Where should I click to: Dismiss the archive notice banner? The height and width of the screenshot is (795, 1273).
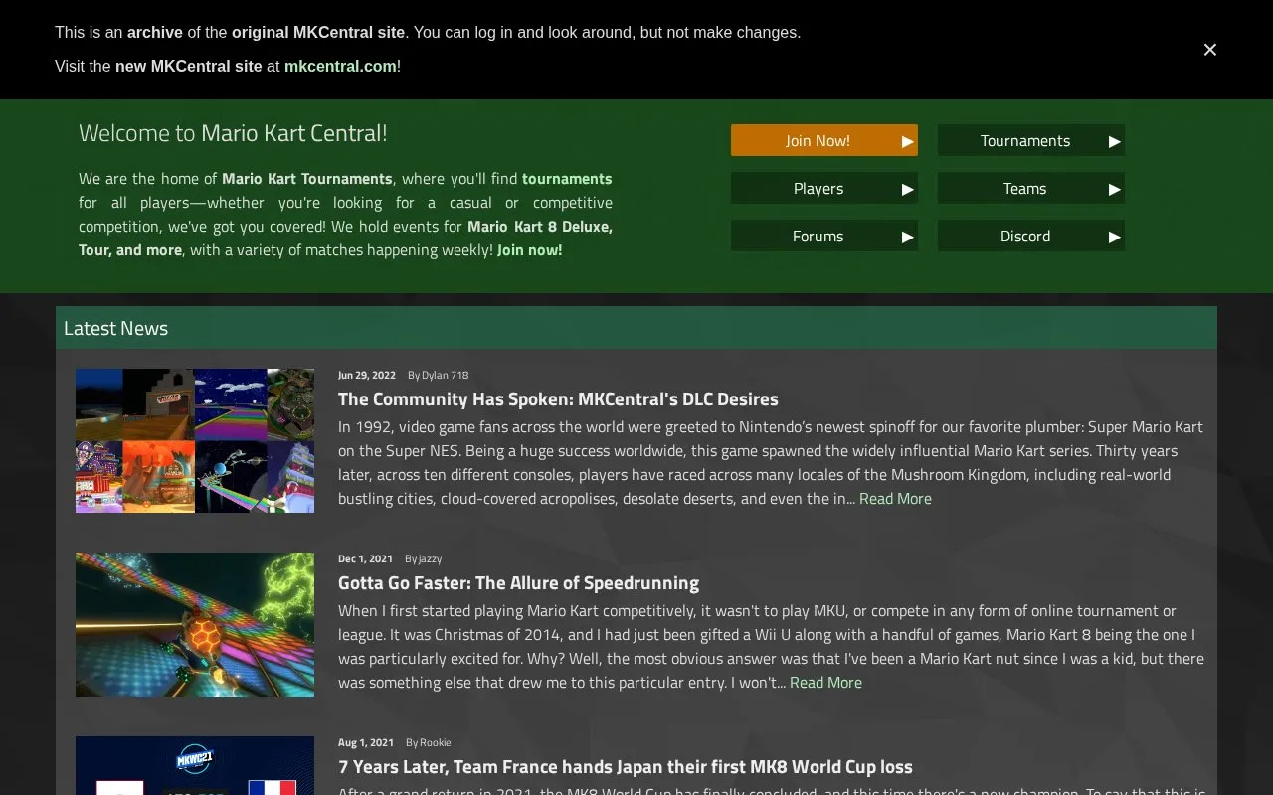click(x=1209, y=50)
